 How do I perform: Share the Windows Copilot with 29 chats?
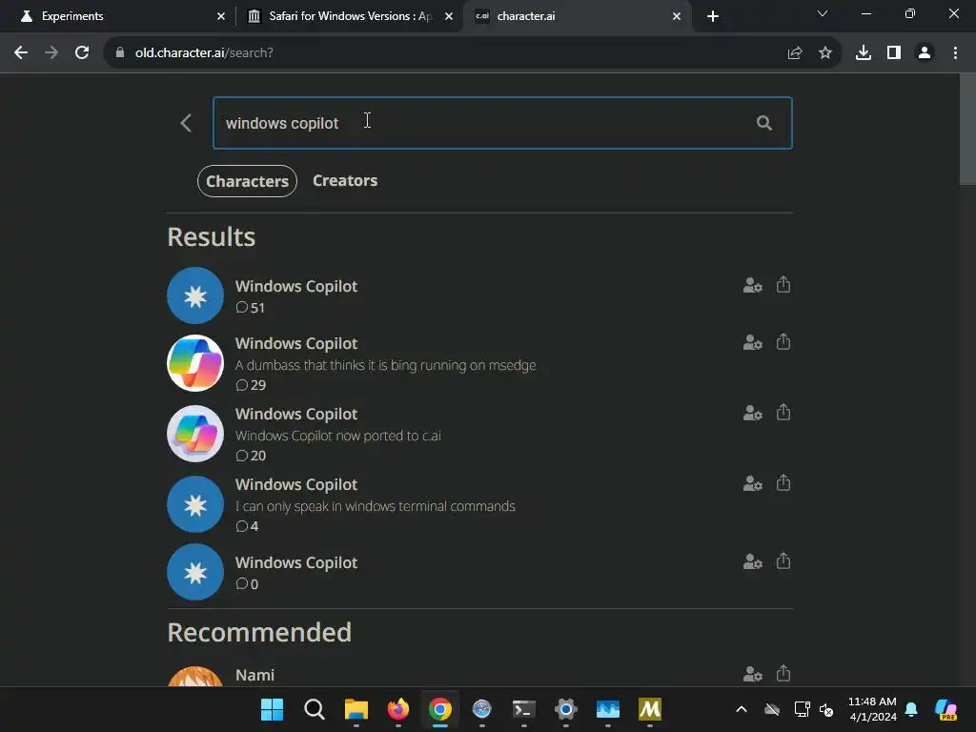[x=783, y=342]
